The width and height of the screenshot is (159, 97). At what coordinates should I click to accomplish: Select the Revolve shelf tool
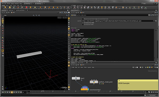tap(74, 8)
